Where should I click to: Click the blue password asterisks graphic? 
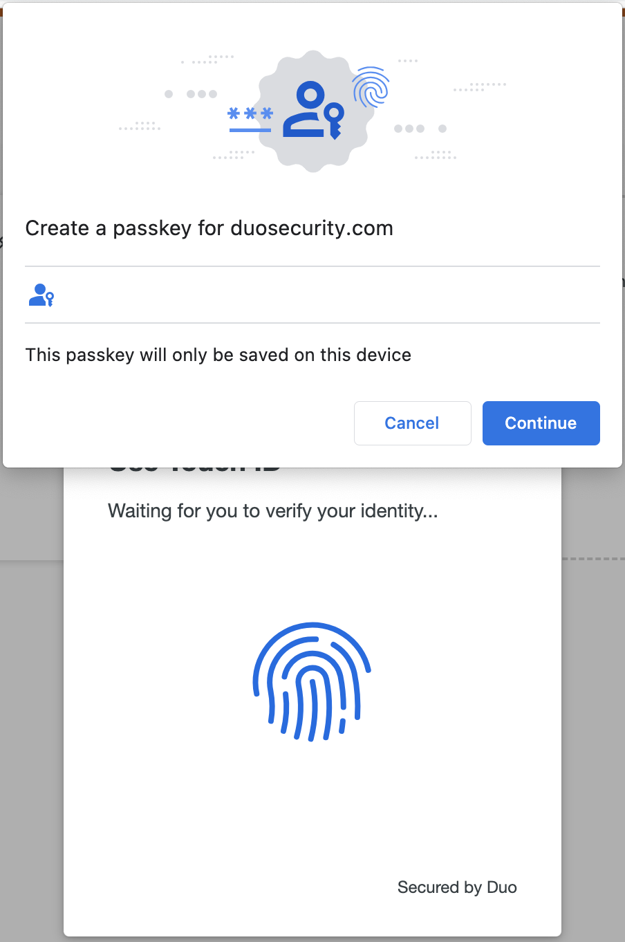[250, 115]
